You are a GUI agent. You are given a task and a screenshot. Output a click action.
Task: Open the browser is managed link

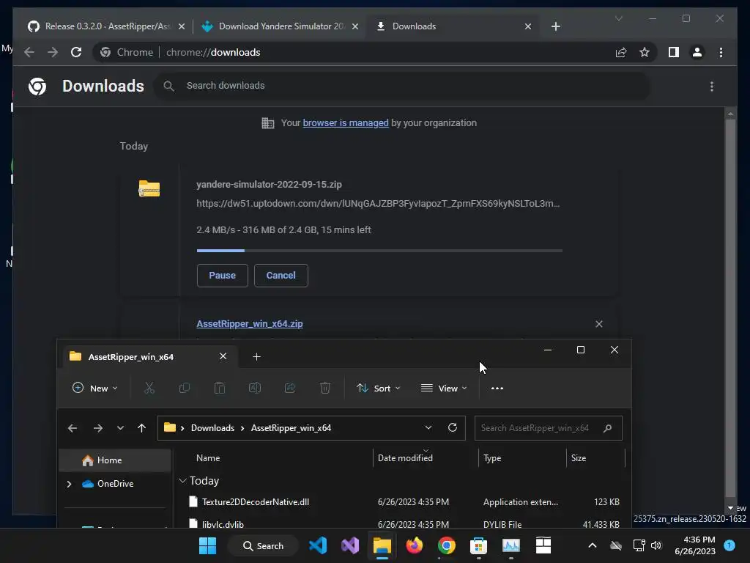pos(346,123)
